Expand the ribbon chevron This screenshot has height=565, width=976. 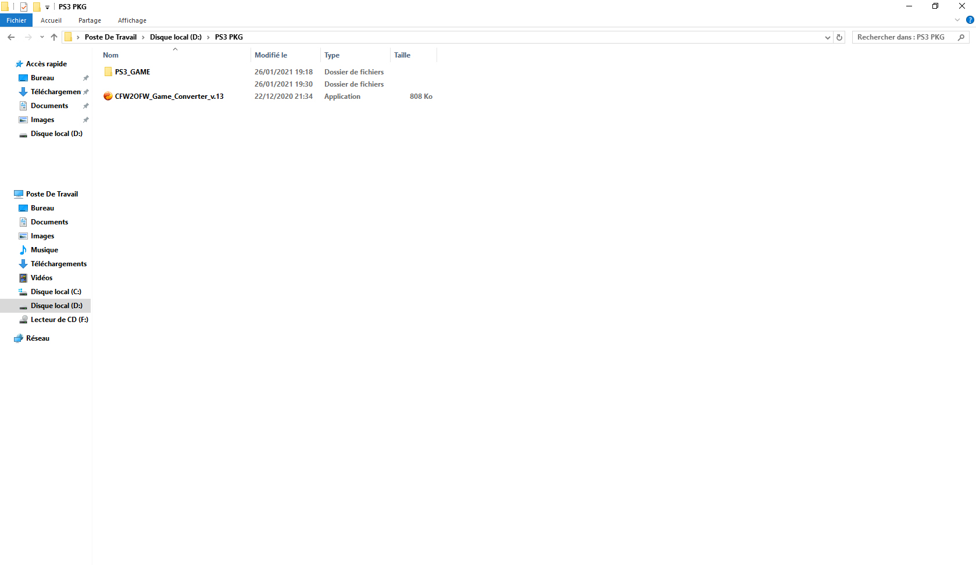957,20
